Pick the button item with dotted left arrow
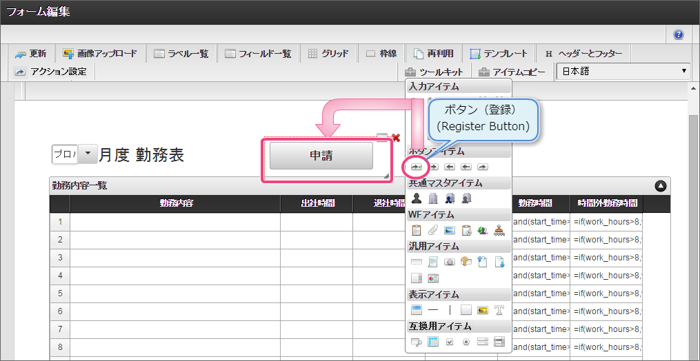Viewport: 700px width, 361px height. click(x=466, y=167)
